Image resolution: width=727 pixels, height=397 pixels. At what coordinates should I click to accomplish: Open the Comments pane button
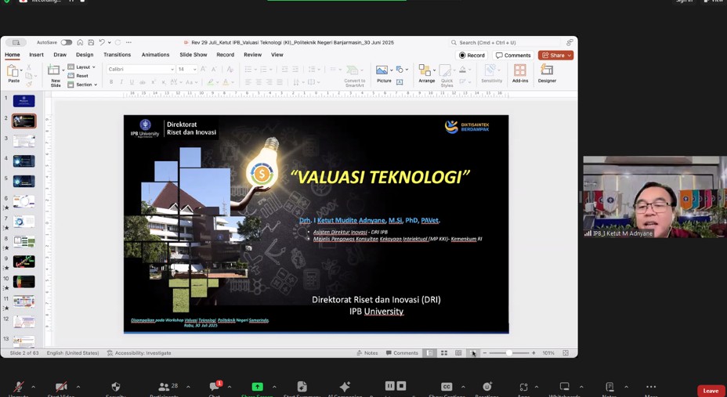(x=513, y=55)
